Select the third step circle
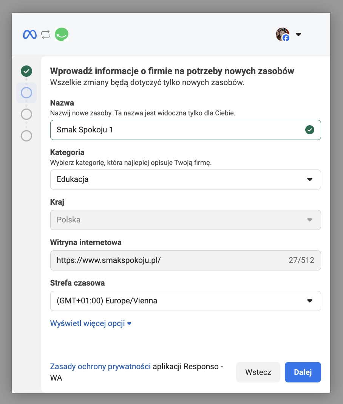Image resolution: width=343 pixels, height=404 pixels. coord(26,114)
